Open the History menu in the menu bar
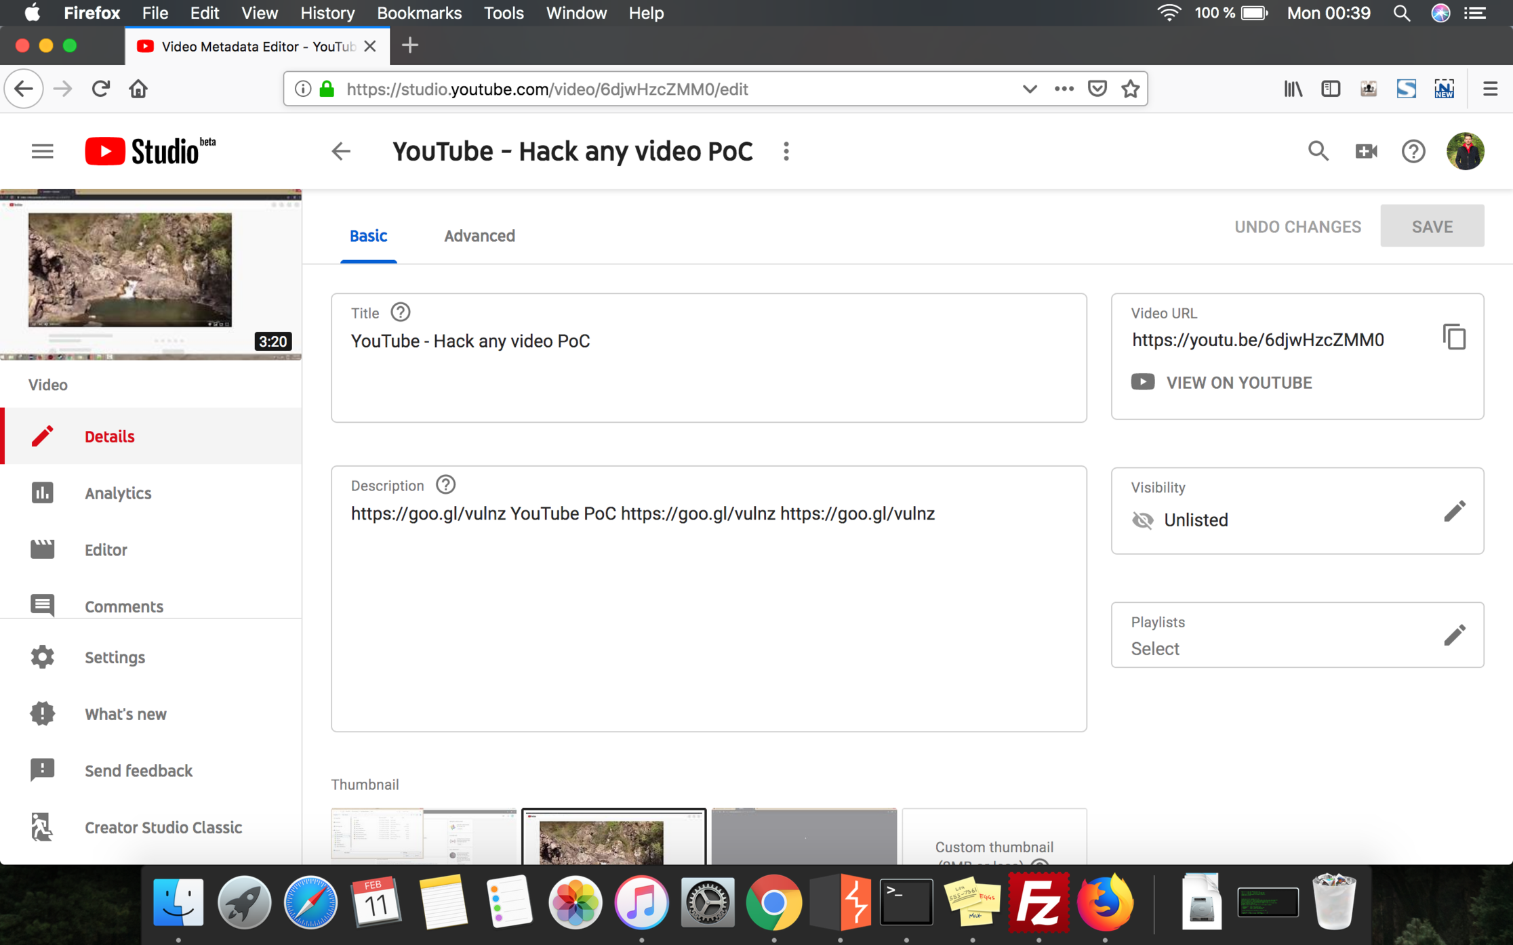The height and width of the screenshot is (945, 1513). [327, 13]
